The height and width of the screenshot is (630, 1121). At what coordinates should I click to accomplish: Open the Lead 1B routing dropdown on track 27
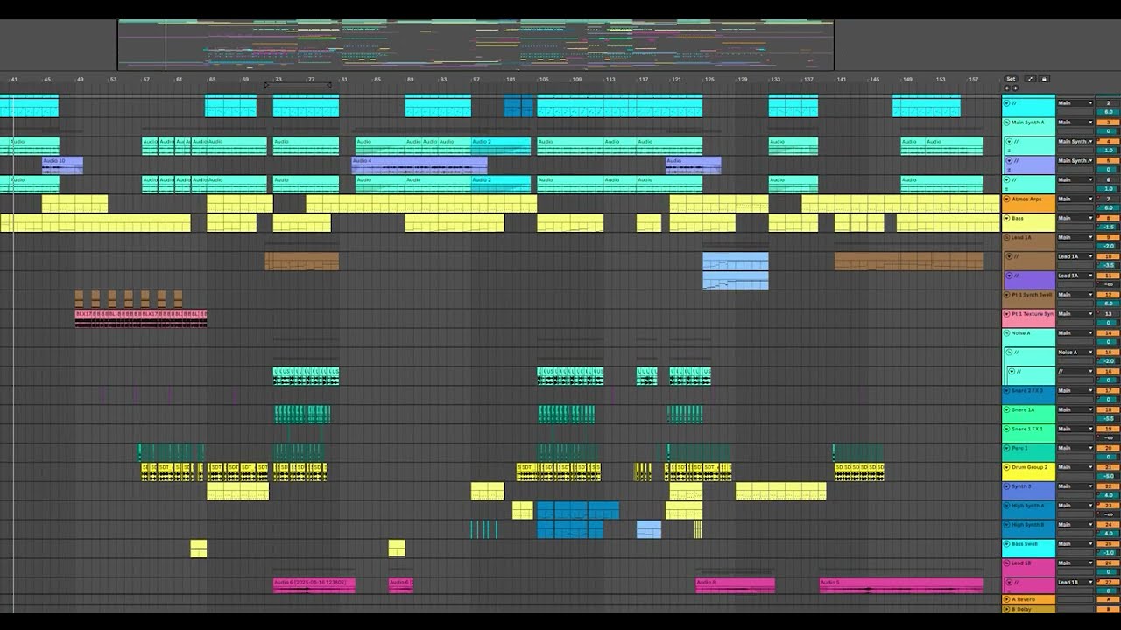1075,582
